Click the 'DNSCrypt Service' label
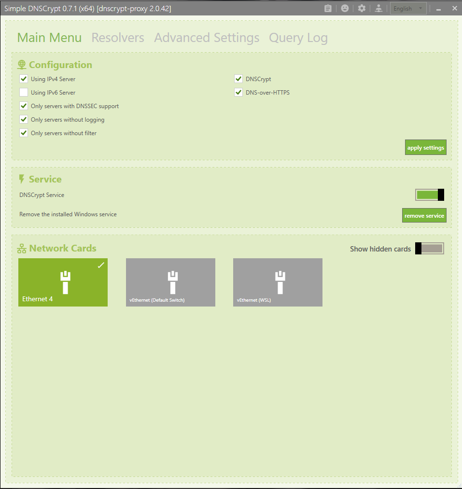 click(42, 195)
